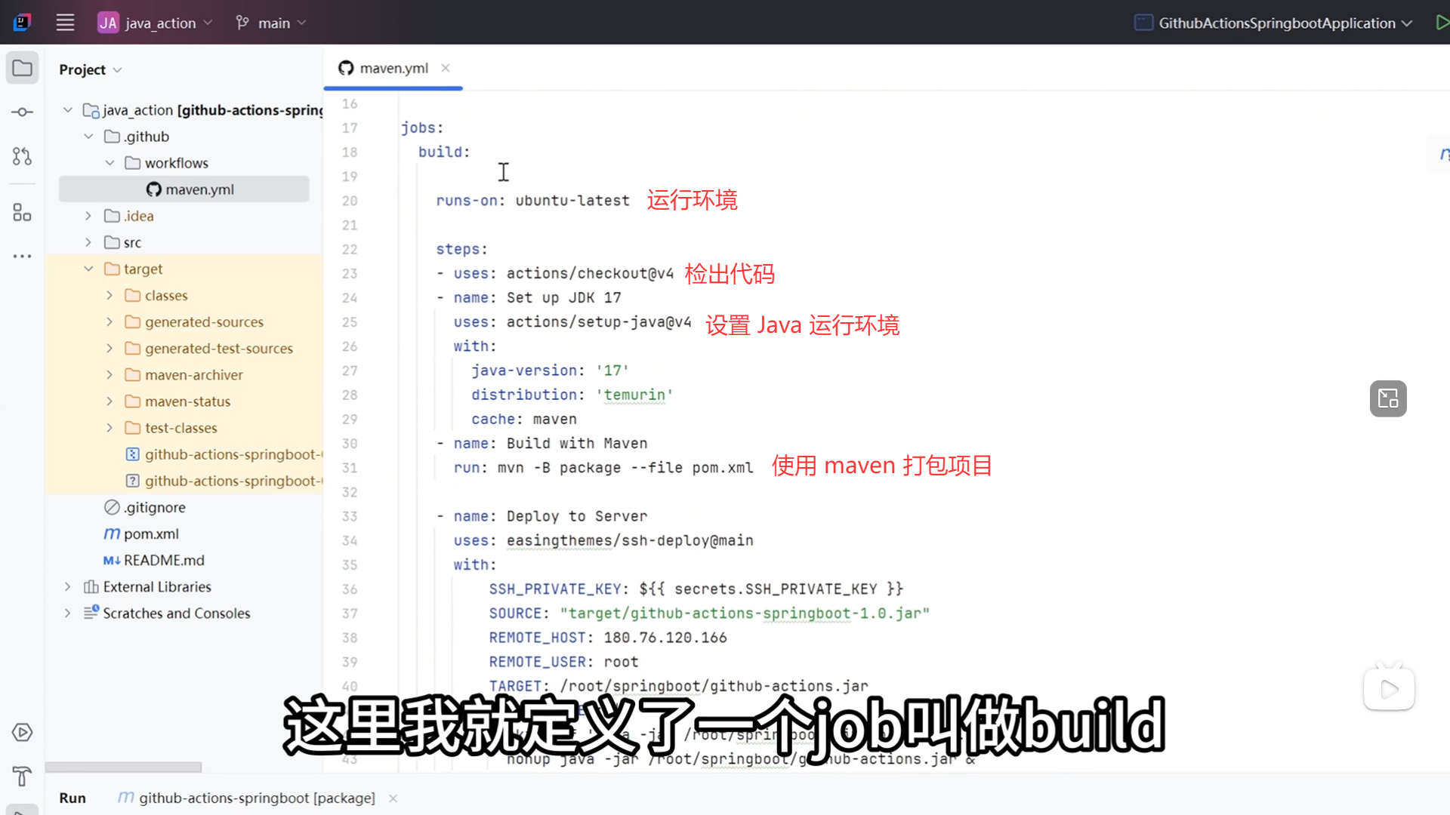Click the hamburger main menu icon
This screenshot has width=1450, height=815.
(x=65, y=23)
